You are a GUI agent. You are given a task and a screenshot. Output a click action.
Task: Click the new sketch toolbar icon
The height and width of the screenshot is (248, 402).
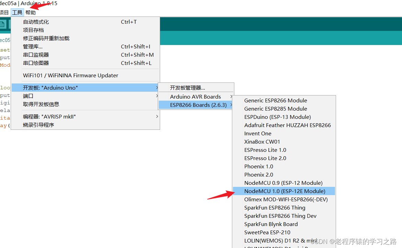pyautogui.click(x=2, y=24)
